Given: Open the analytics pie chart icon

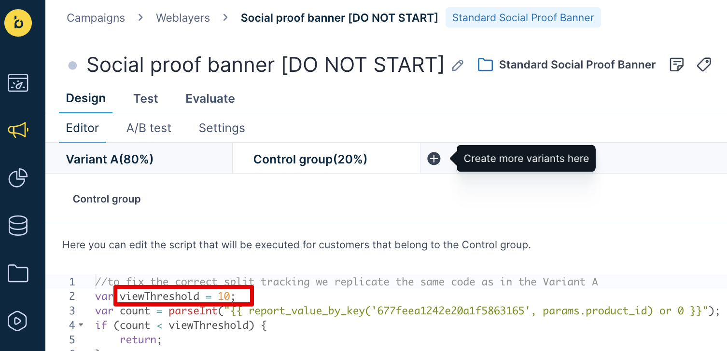Looking at the screenshot, I should coord(18,178).
